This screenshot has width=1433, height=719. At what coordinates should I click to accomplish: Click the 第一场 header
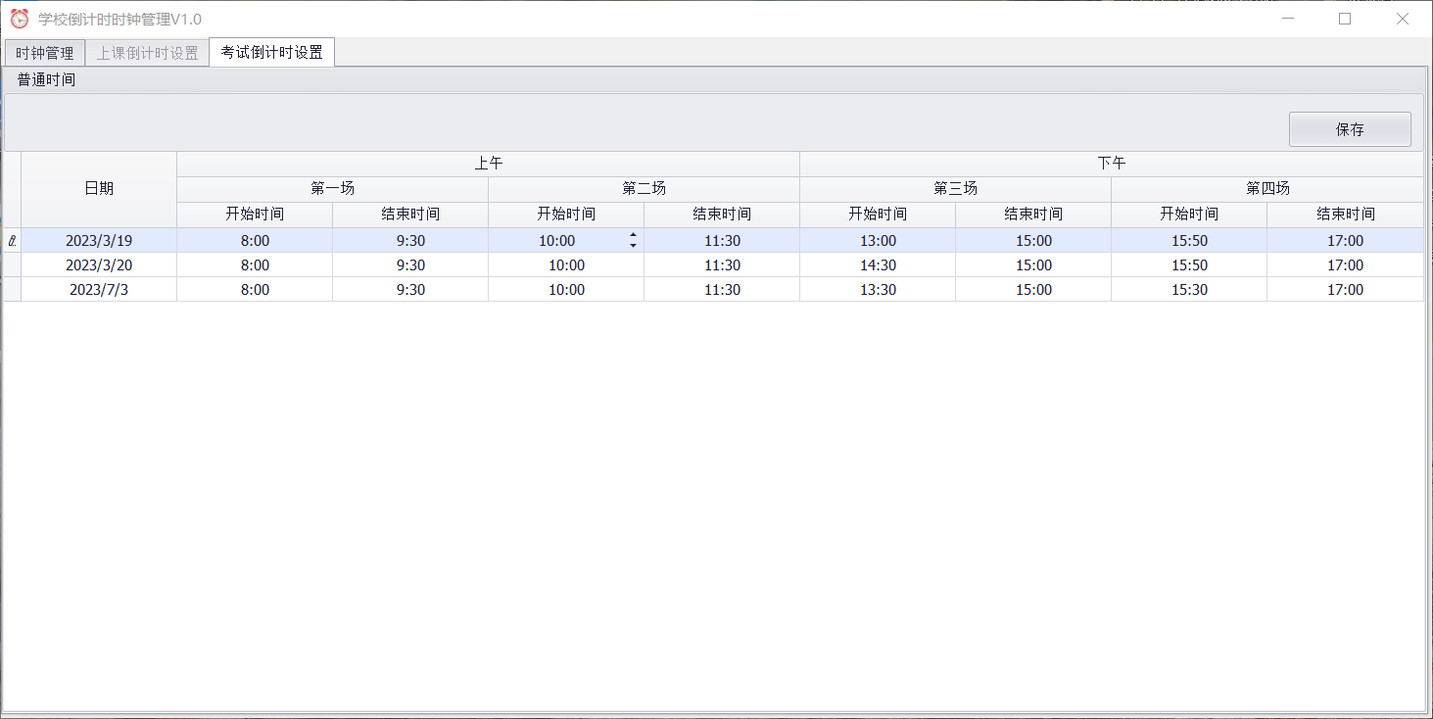[332, 189]
